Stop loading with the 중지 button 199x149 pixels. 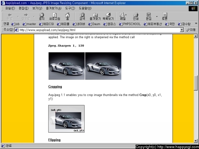pyautogui.click(x=42, y=16)
